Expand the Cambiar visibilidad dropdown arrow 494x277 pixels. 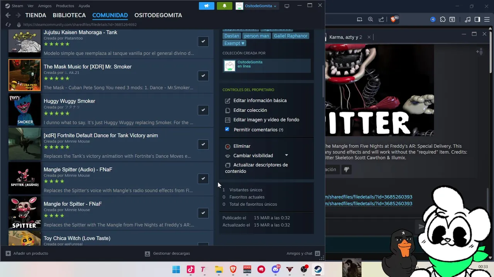(x=286, y=155)
